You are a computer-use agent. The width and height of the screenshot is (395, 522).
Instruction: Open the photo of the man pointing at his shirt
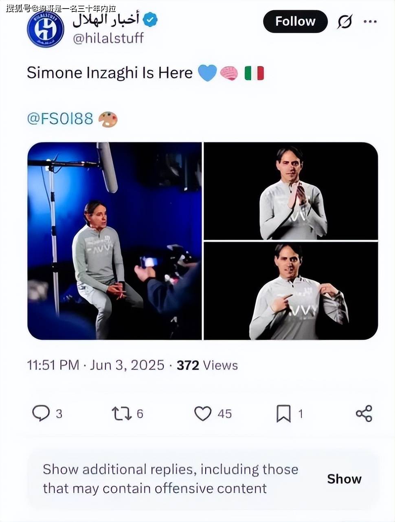pyautogui.click(x=291, y=291)
